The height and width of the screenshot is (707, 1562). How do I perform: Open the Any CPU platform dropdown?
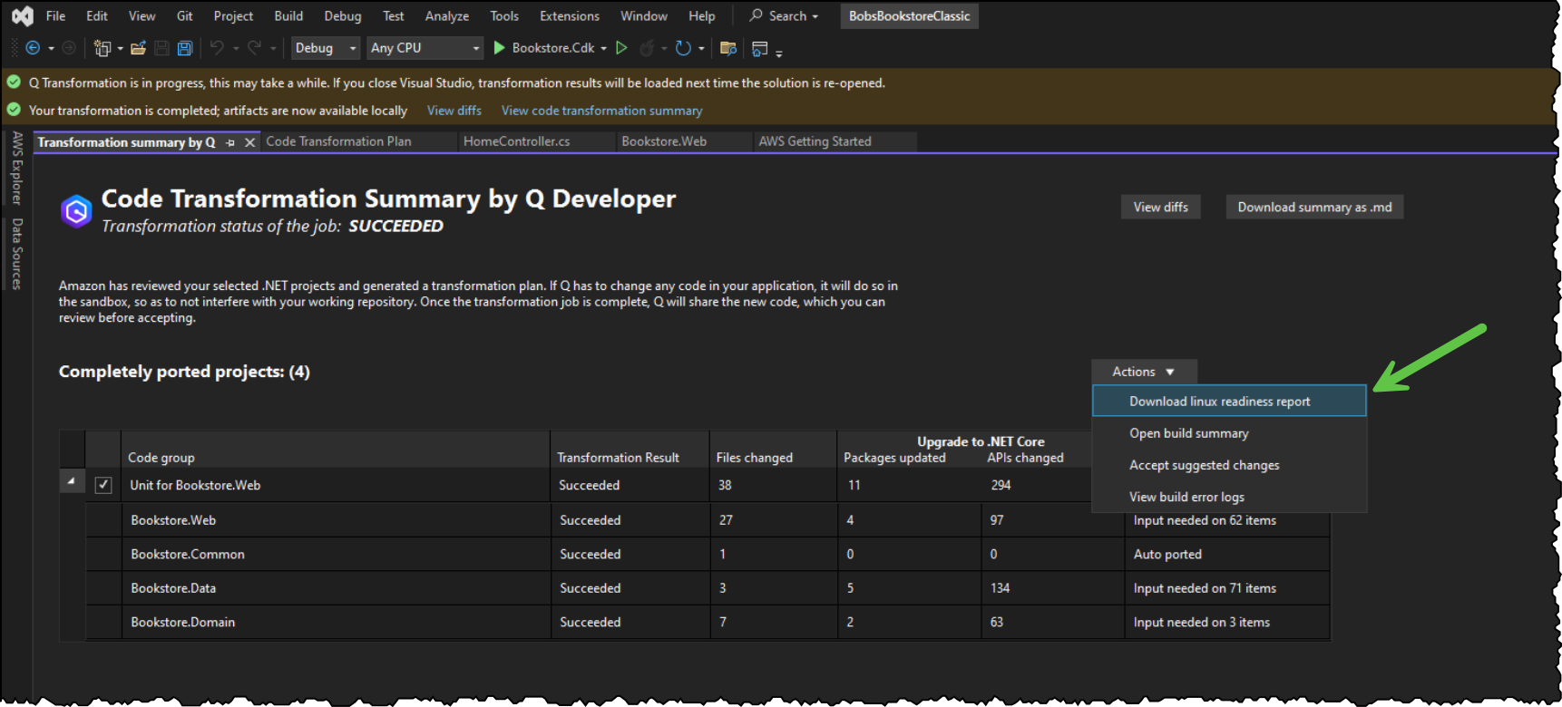point(425,48)
